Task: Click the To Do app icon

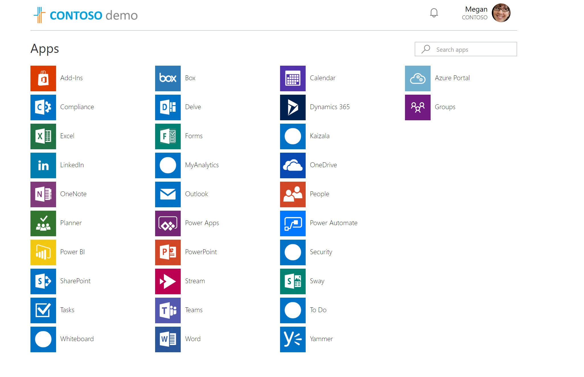Action: [x=293, y=310]
